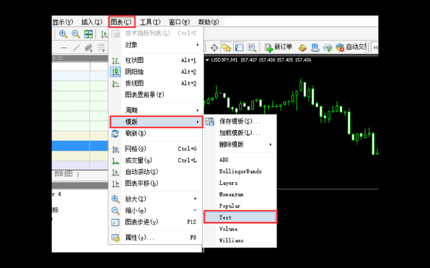Click the triangle before USDJPY,M1 chart title

(207, 60)
